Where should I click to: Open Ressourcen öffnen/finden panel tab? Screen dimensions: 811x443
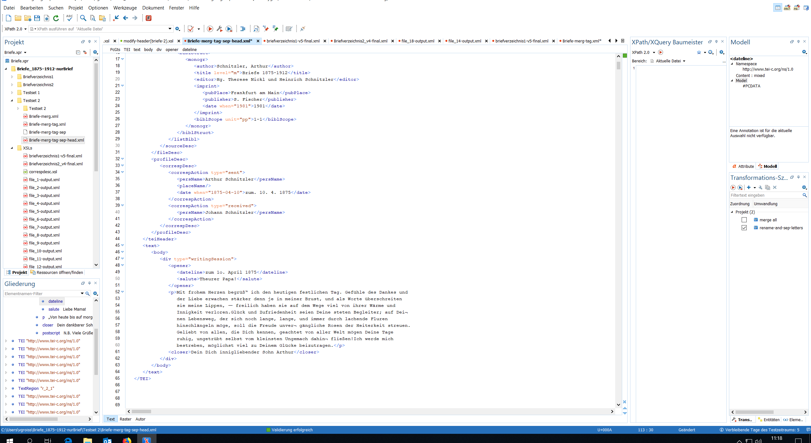point(60,272)
